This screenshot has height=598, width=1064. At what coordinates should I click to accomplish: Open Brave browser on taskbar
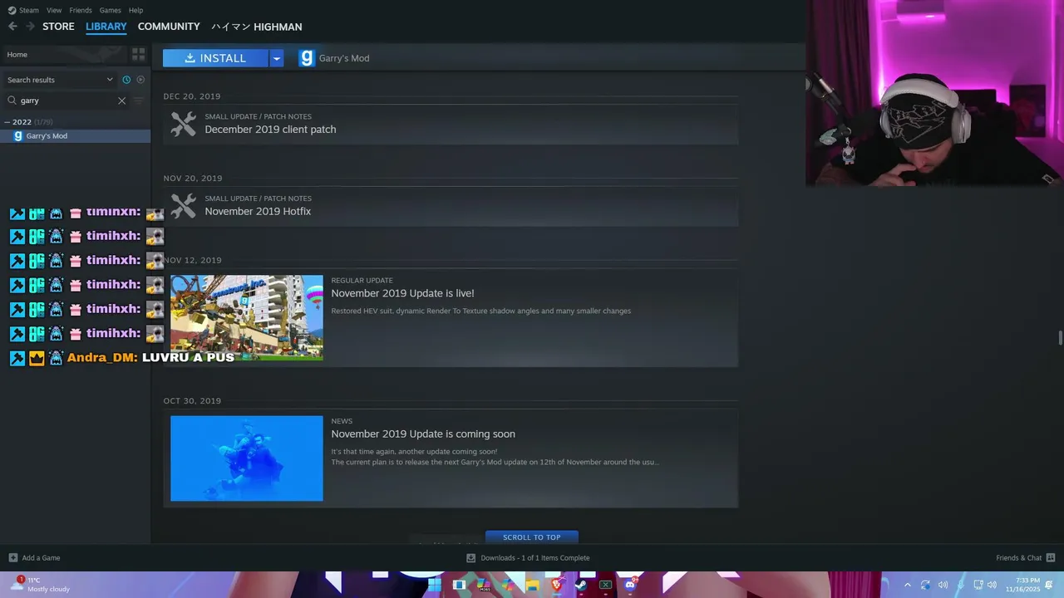[x=557, y=585]
